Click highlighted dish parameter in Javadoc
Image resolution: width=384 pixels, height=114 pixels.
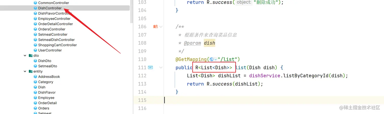pyautogui.click(x=210, y=43)
